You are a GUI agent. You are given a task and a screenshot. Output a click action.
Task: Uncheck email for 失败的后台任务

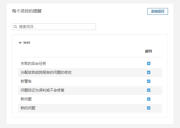149,63
